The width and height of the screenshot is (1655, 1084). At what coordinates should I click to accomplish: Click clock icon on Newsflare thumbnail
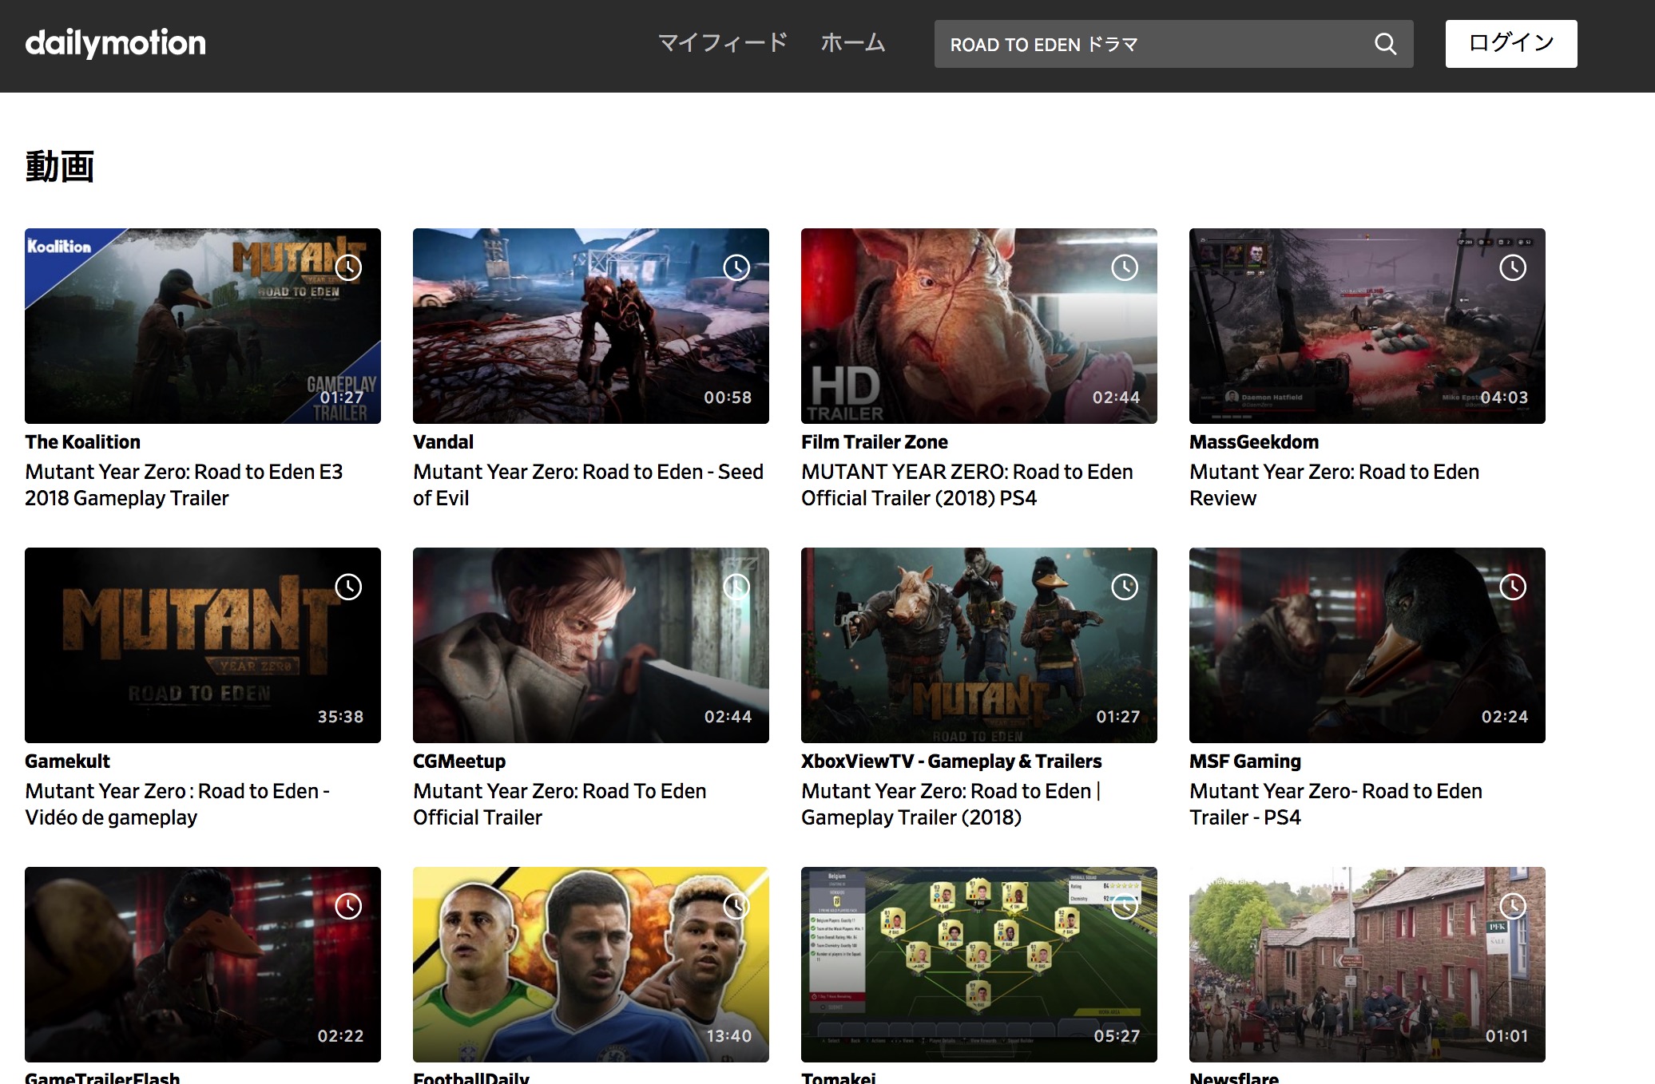coord(1513,906)
